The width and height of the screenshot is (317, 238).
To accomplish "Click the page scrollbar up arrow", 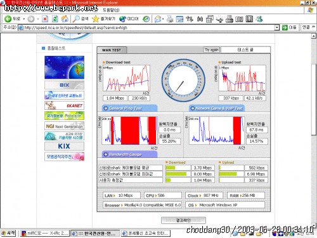I will (x=314, y=36).
